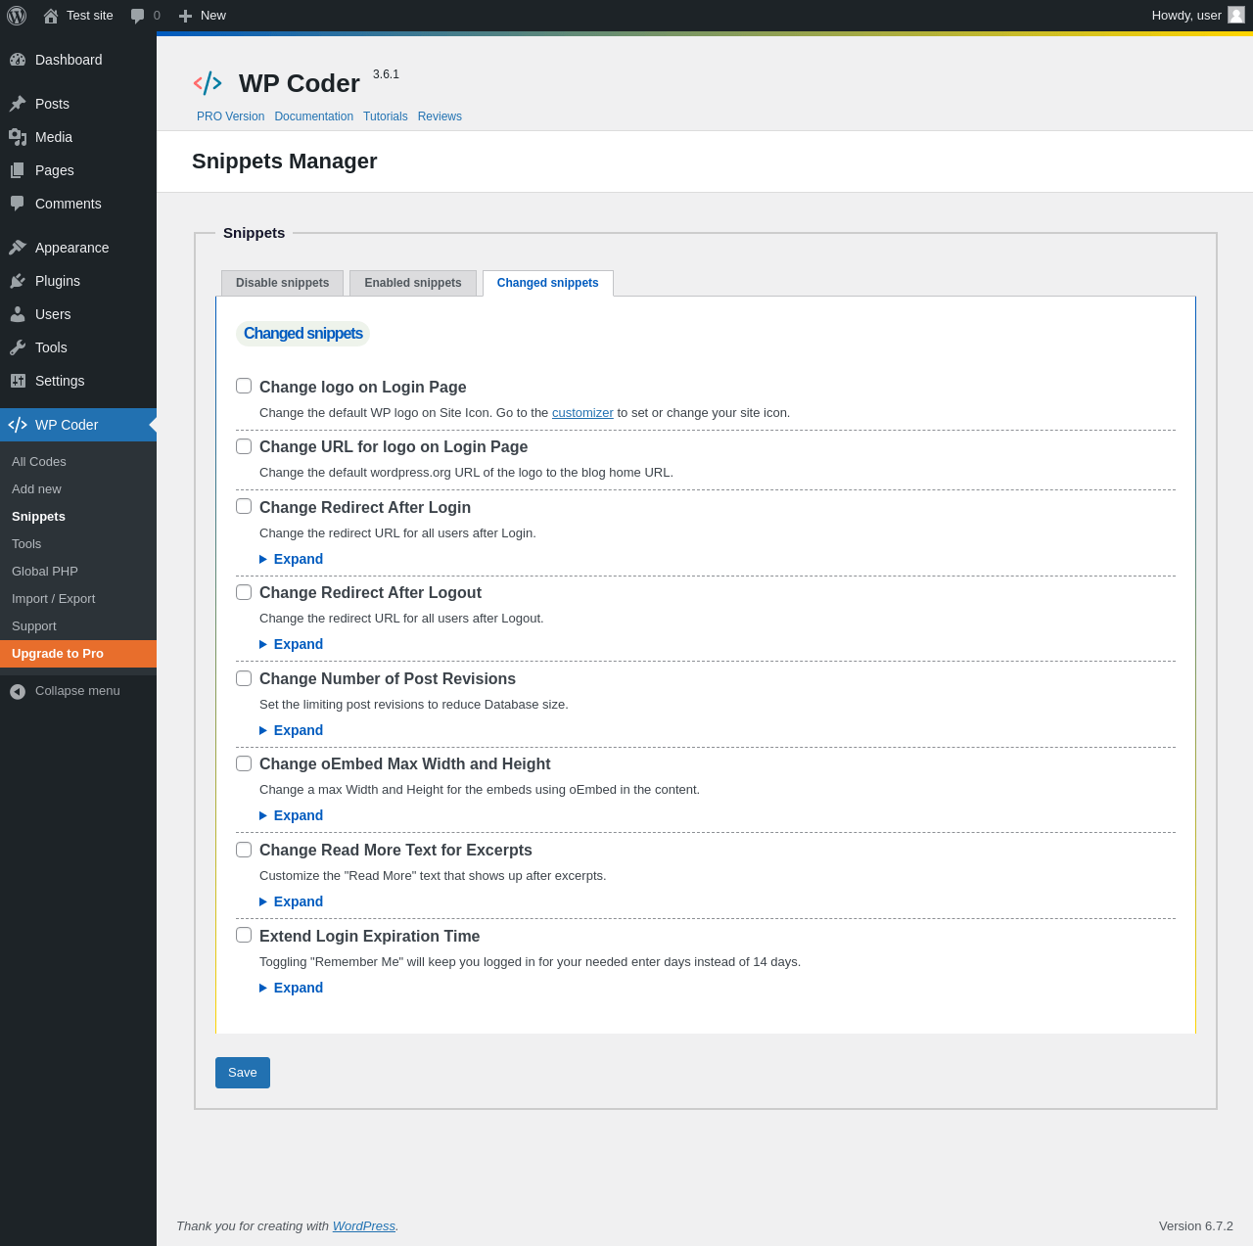The width and height of the screenshot is (1253, 1246).
Task: Click New in admin bar
Action: 213,16
